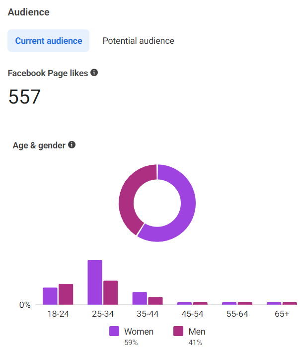Image resolution: width=300 pixels, height=358 pixels.
Task: Select the purple Women legend swatch
Action: coord(114,331)
